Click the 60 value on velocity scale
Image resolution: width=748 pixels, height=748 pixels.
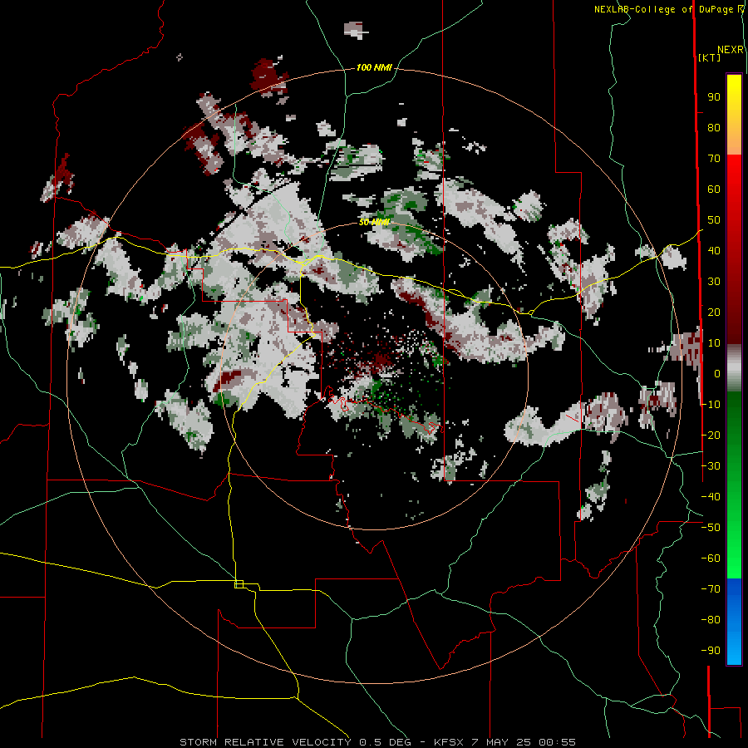tap(714, 189)
